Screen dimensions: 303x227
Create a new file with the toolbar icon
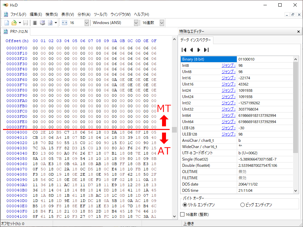click(7, 23)
